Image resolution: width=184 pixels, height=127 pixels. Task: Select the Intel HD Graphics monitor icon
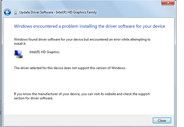coord(18,54)
